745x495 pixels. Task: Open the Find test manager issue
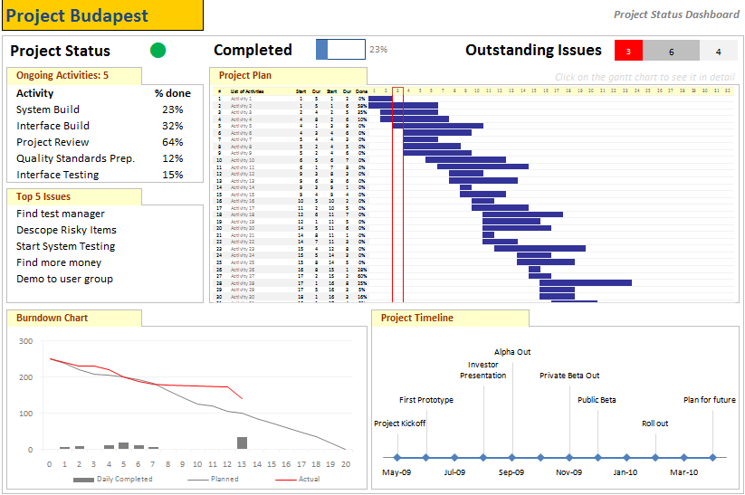(61, 214)
